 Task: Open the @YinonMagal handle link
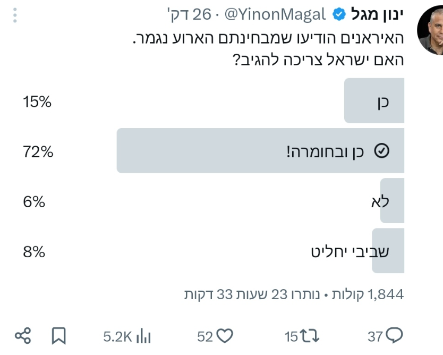(x=275, y=14)
